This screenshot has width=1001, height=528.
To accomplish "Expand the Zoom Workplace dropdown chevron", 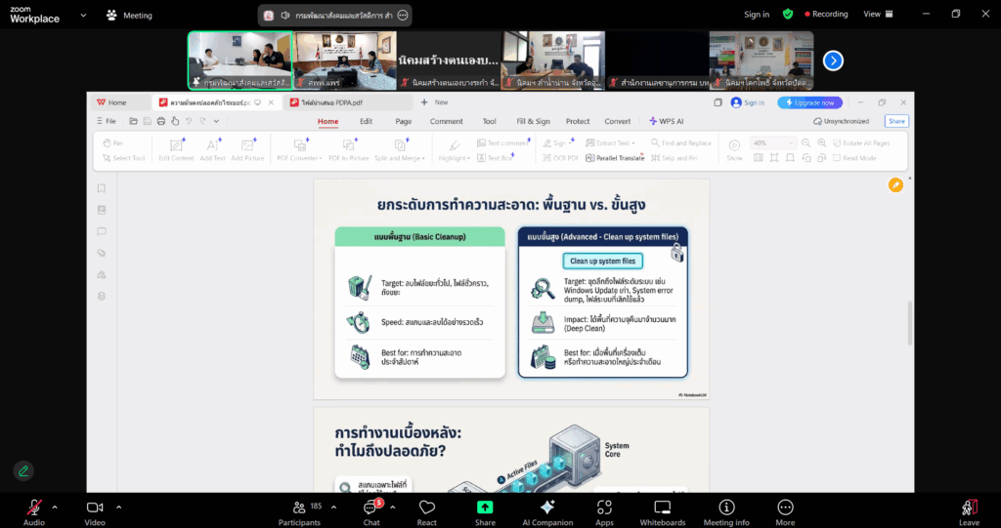I will coord(83,16).
